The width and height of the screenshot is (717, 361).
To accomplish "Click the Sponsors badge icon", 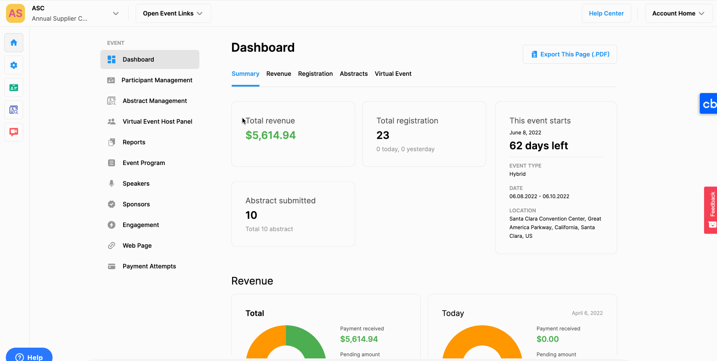I will pos(112,204).
